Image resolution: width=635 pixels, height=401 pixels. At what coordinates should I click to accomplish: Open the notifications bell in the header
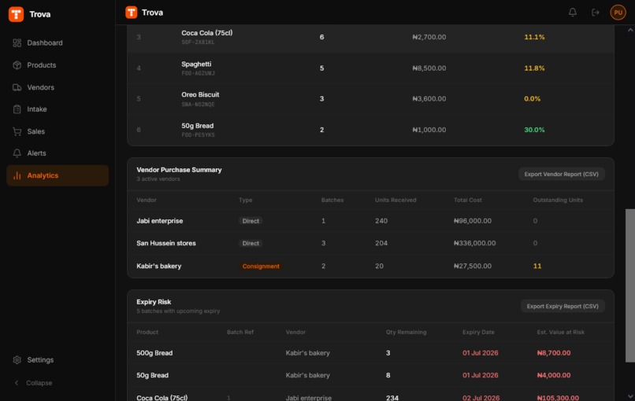click(x=572, y=13)
